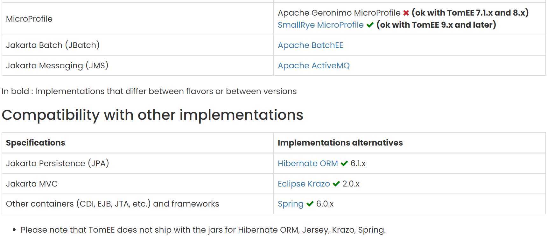The height and width of the screenshot is (238, 547).
Task: Visit the Eclipse Krazo link
Action: [304, 184]
